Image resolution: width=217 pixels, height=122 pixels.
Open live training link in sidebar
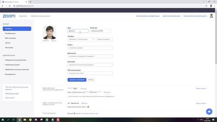pyautogui.click(x=17, y=88)
